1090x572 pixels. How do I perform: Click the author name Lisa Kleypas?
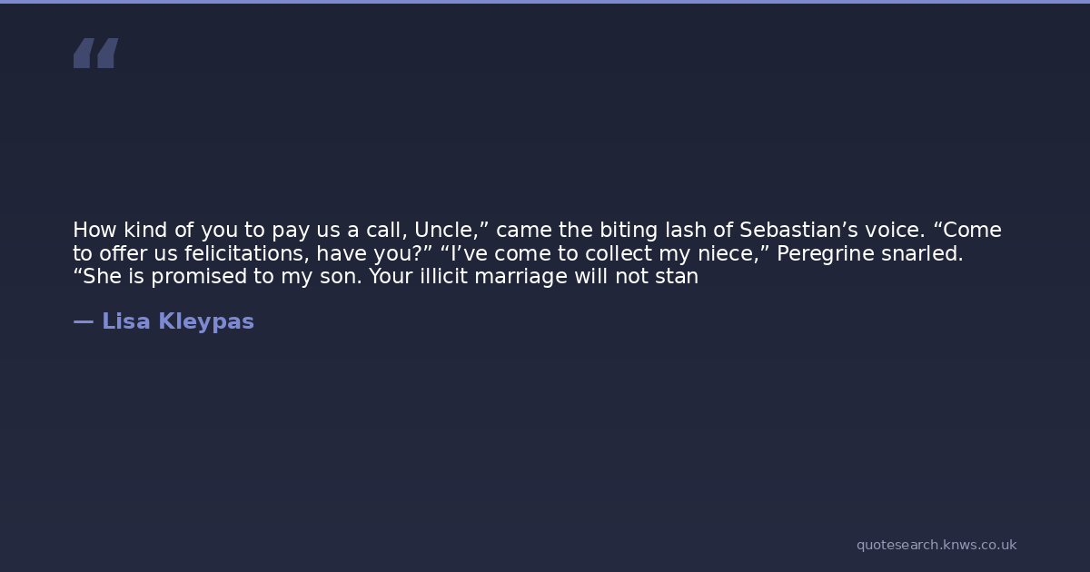point(178,321)
